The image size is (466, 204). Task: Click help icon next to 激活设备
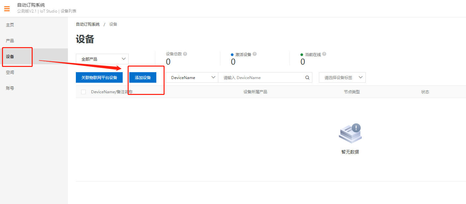click(x=255, y=54)
